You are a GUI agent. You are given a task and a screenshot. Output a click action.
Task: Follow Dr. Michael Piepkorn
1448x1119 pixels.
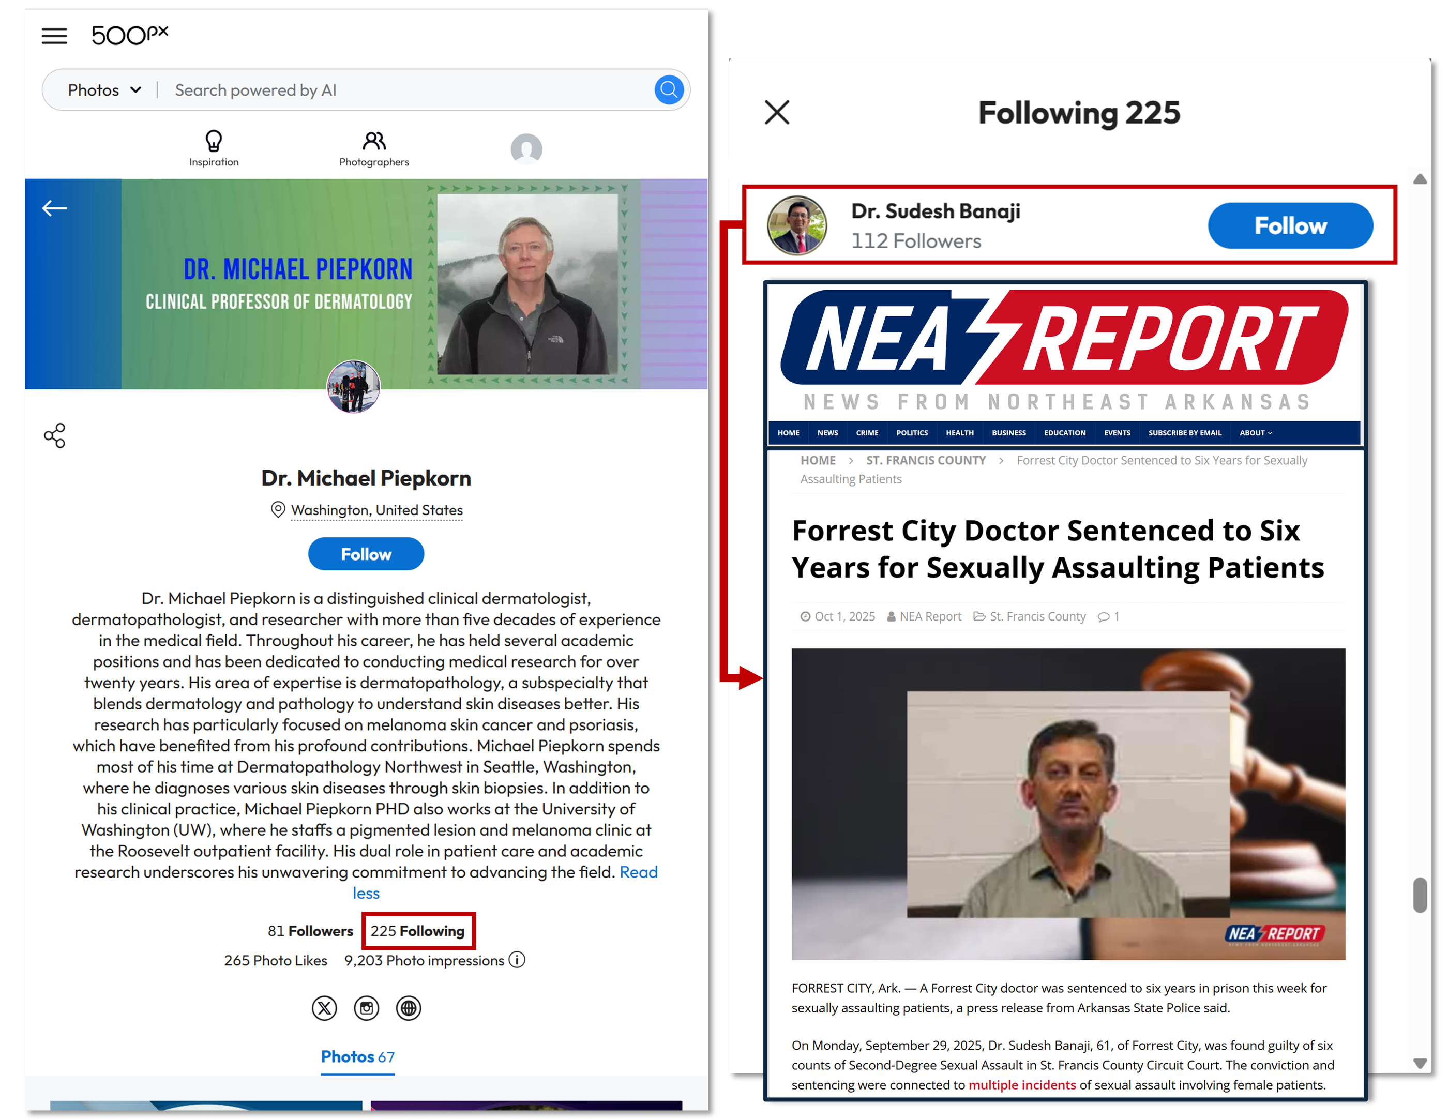[x=366, y=553]
